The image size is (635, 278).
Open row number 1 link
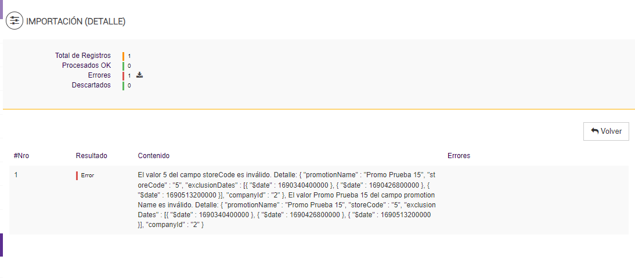click(16, 174)
